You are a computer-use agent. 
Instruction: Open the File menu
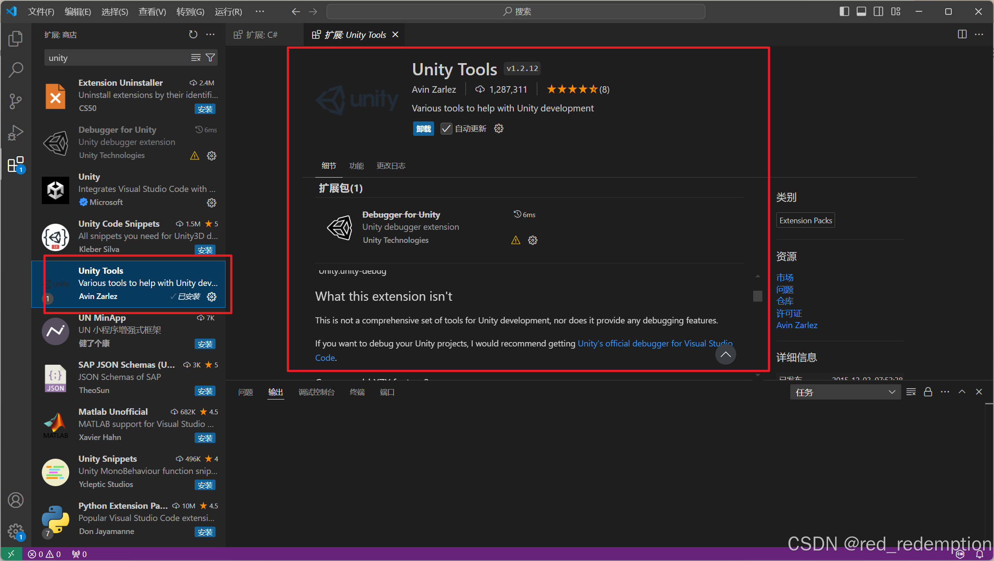click(x=41, y=12)
